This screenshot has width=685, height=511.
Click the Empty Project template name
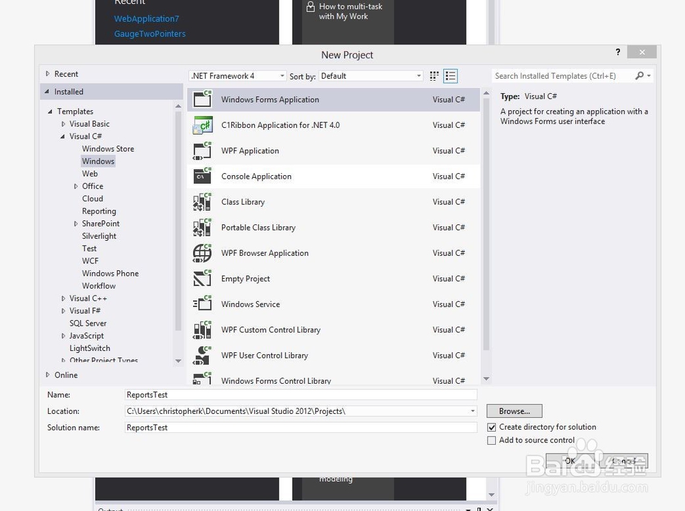(x=245, y=278)
